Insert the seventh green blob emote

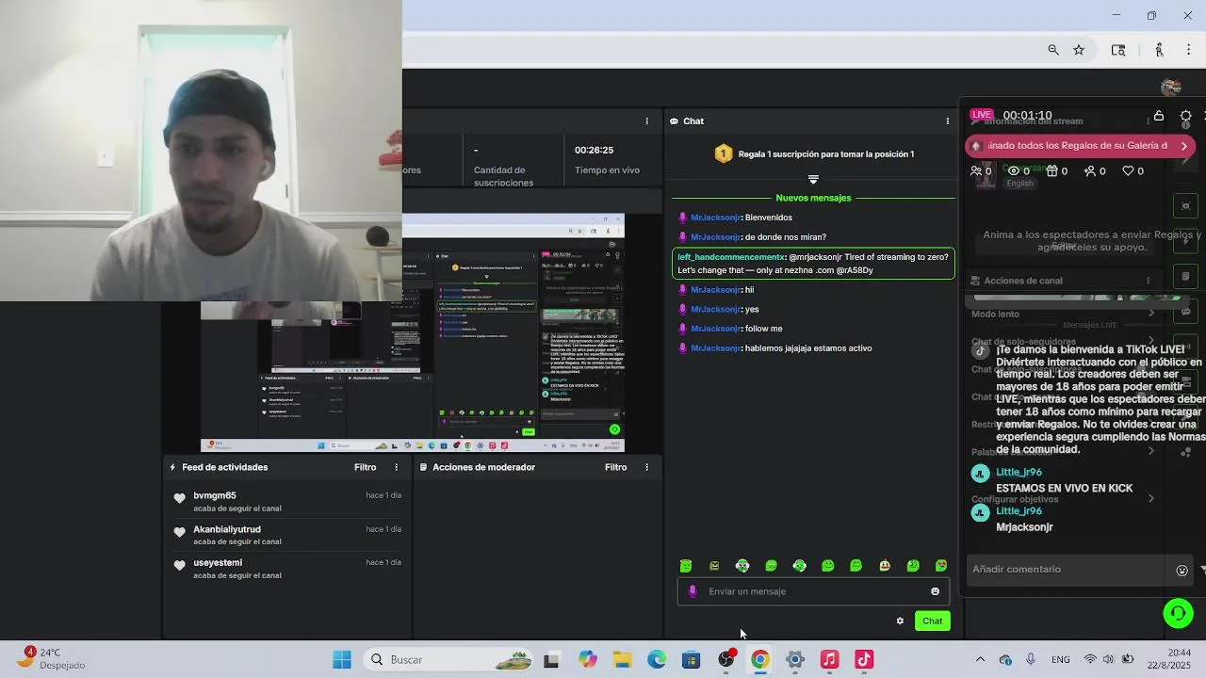[856, 566]
